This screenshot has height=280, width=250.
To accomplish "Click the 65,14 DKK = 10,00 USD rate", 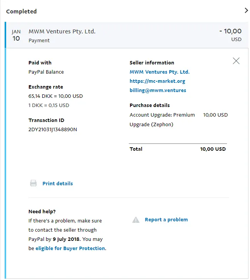I will tap(55, 96).
